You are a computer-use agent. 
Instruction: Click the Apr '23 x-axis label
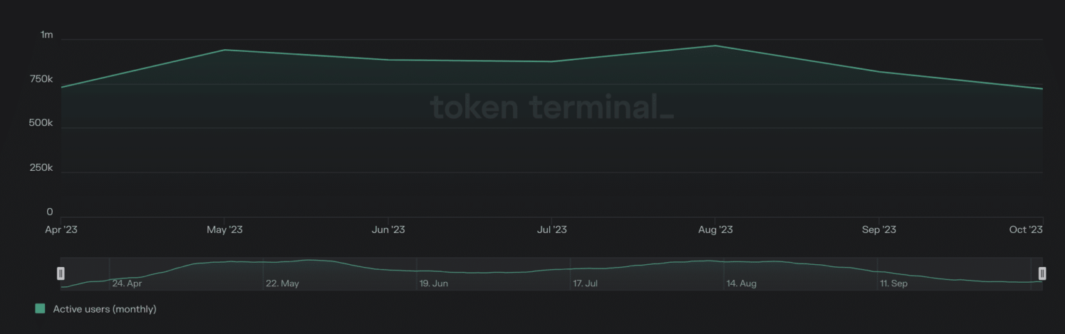coord(62,230)
